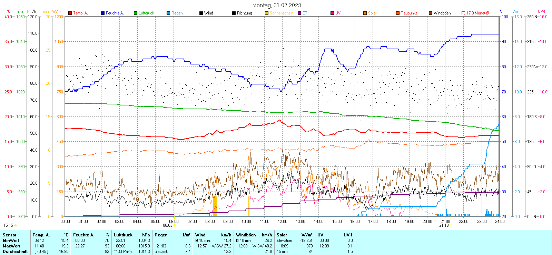The width and height of the screenshot is (552, 255).
Task: Click the Luftdruck header in the data table
Action: pyautogui.click(x=123, y=235)
